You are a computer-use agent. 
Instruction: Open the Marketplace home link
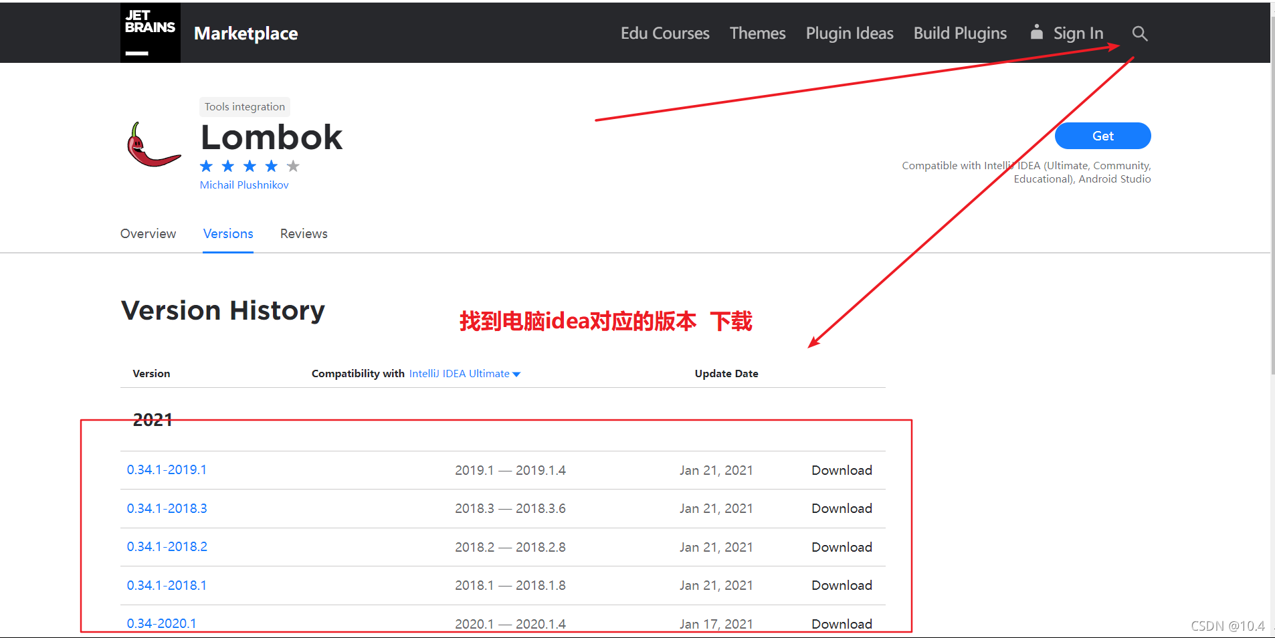click(246, 33)
